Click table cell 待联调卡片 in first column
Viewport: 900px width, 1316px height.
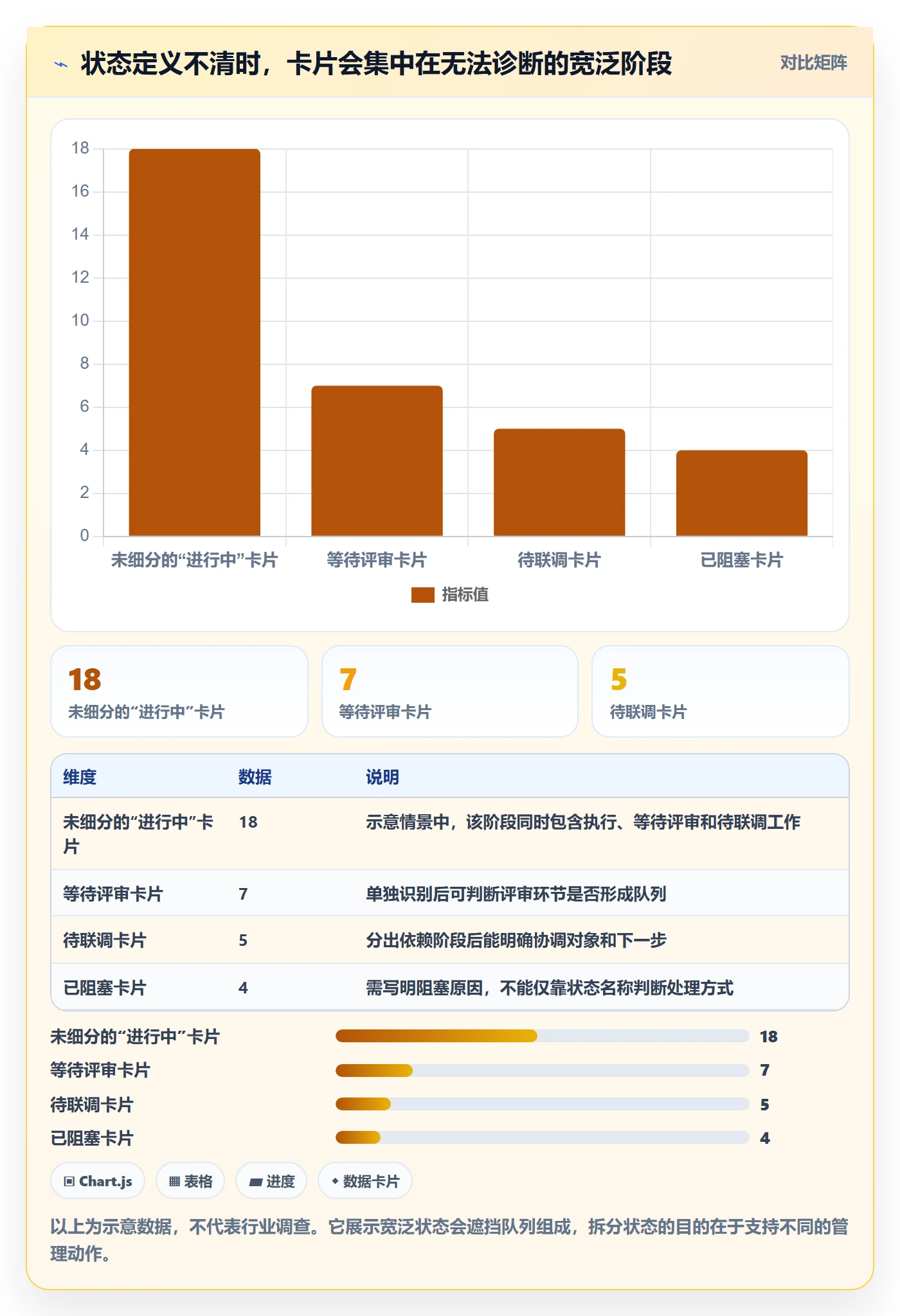(x=105, y=941)
